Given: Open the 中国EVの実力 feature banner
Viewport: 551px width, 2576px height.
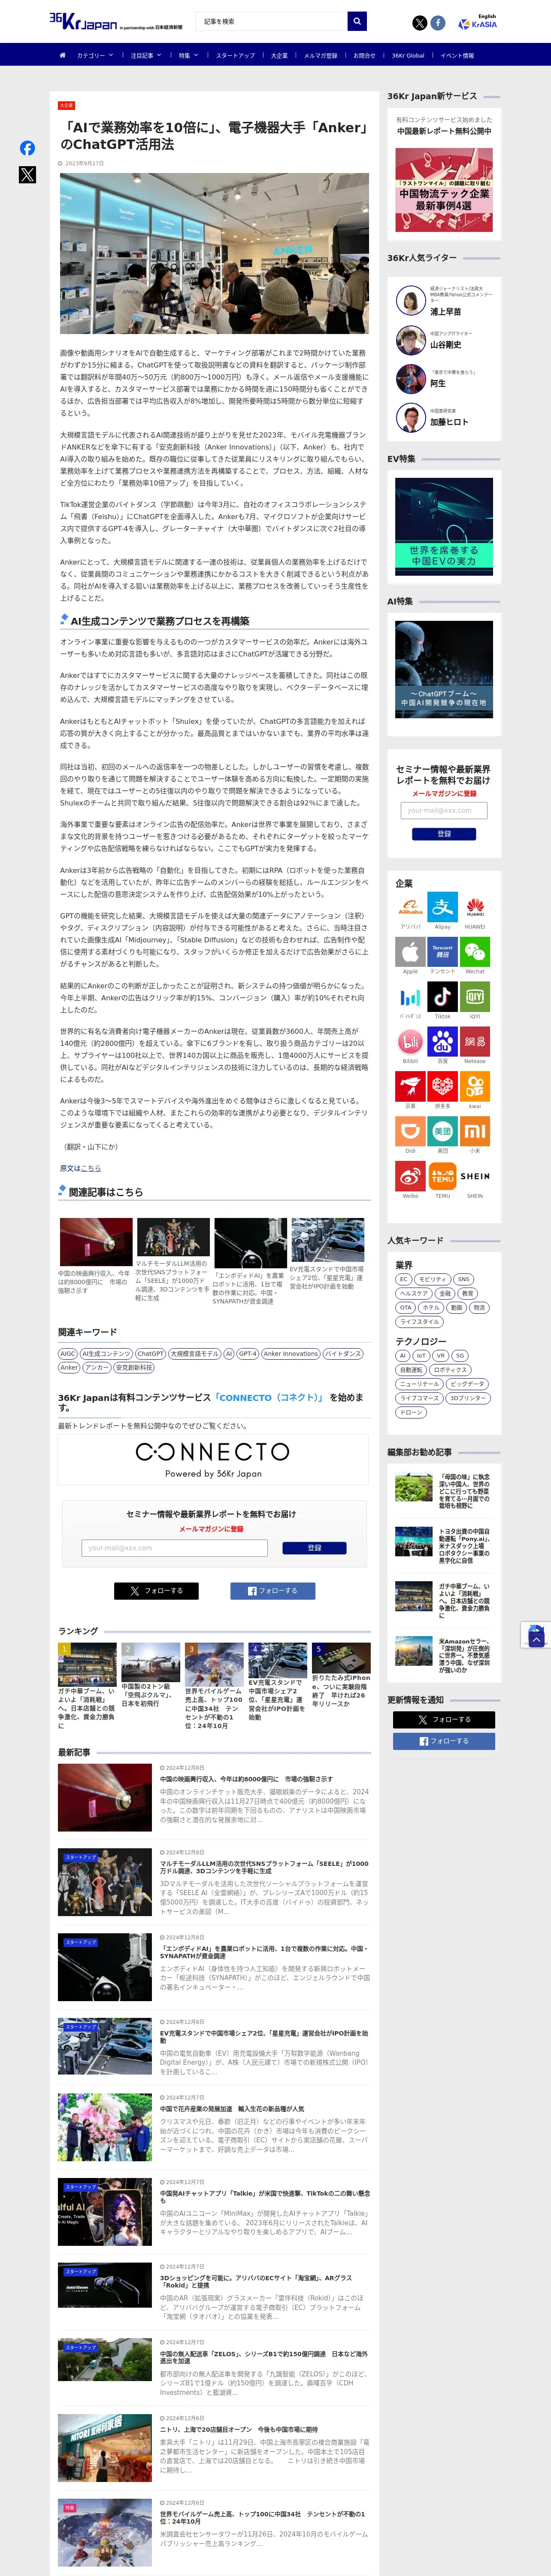Looking at the screenshot, I should 444,526.
